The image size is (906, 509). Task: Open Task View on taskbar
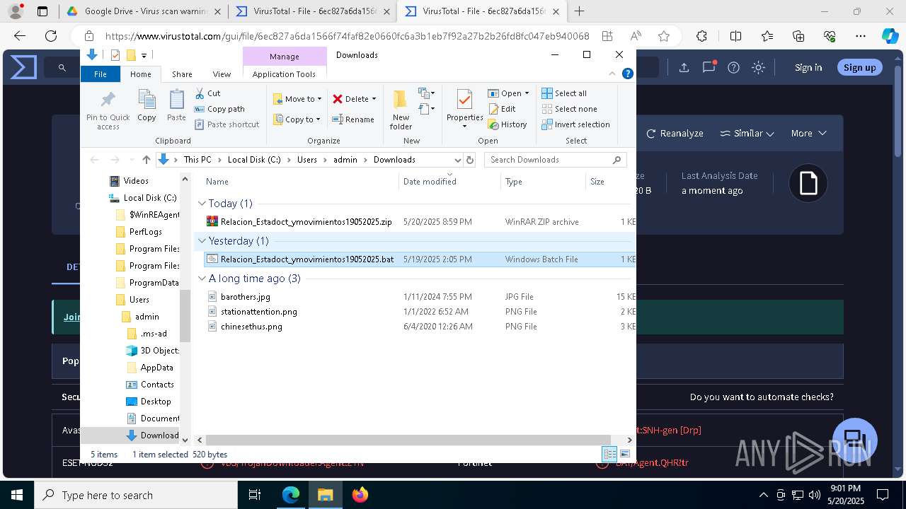click(256, 495)
